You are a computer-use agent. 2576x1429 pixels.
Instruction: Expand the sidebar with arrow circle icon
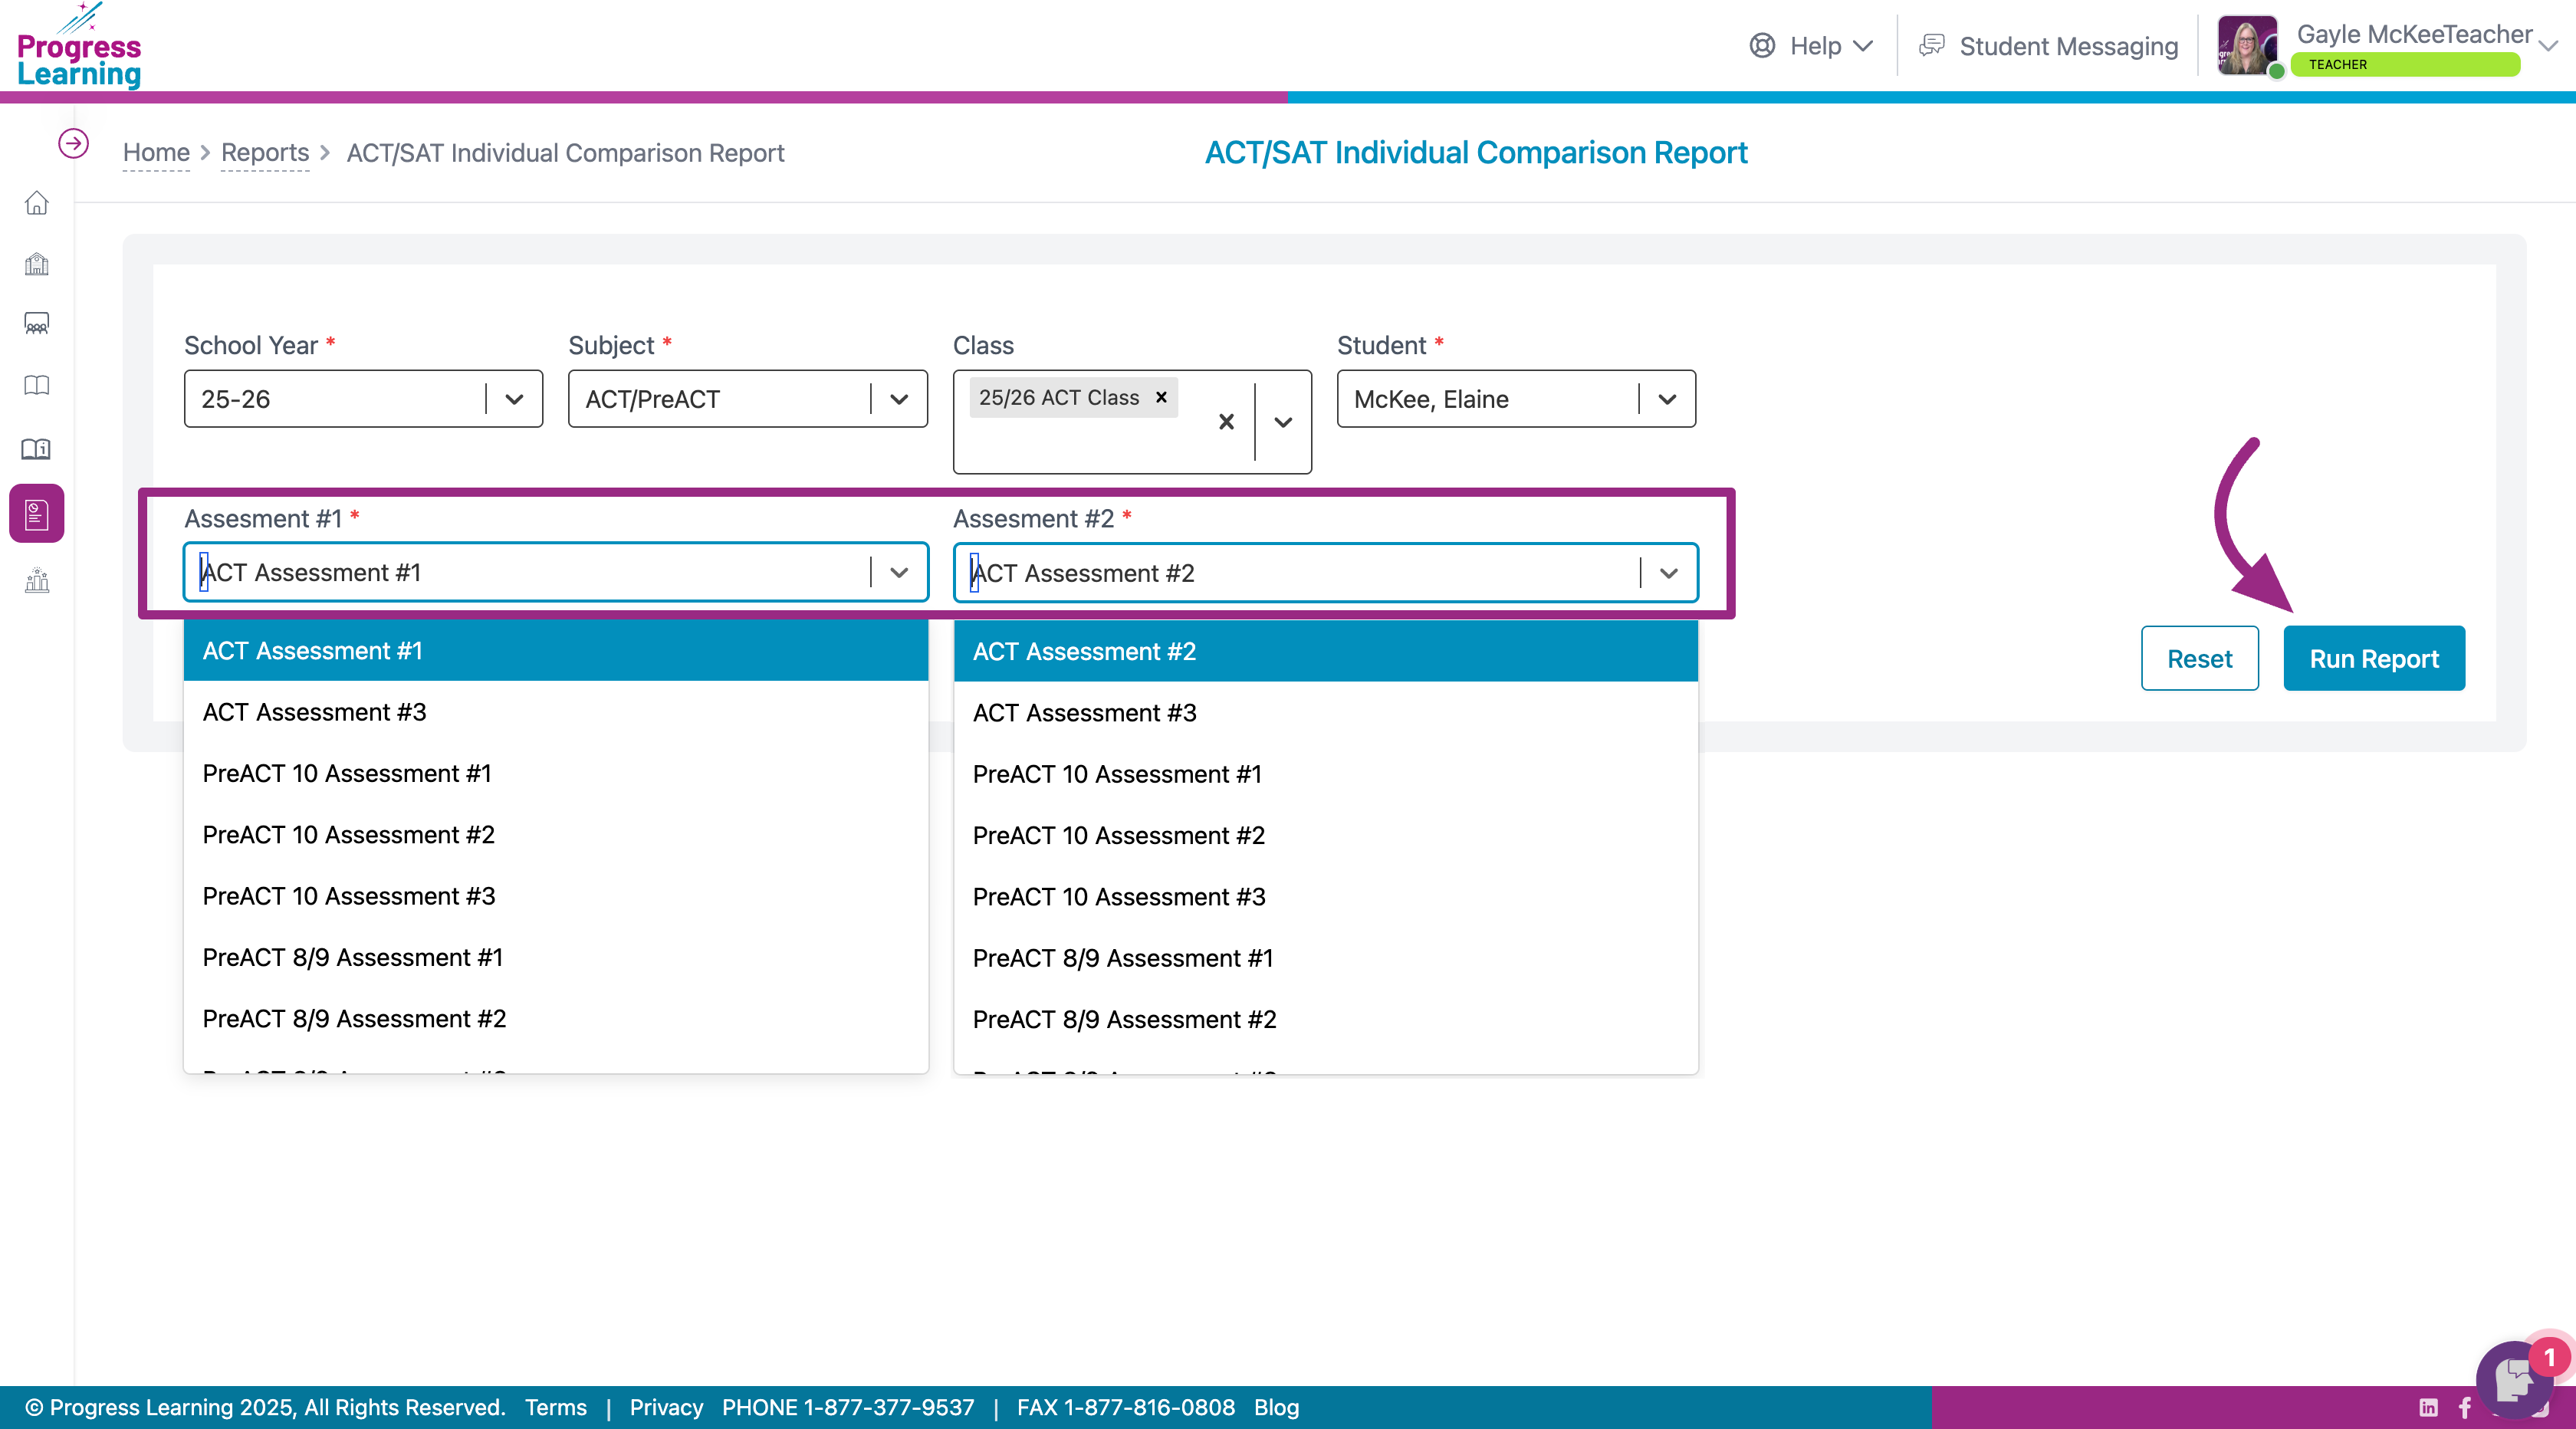(73, 144)
